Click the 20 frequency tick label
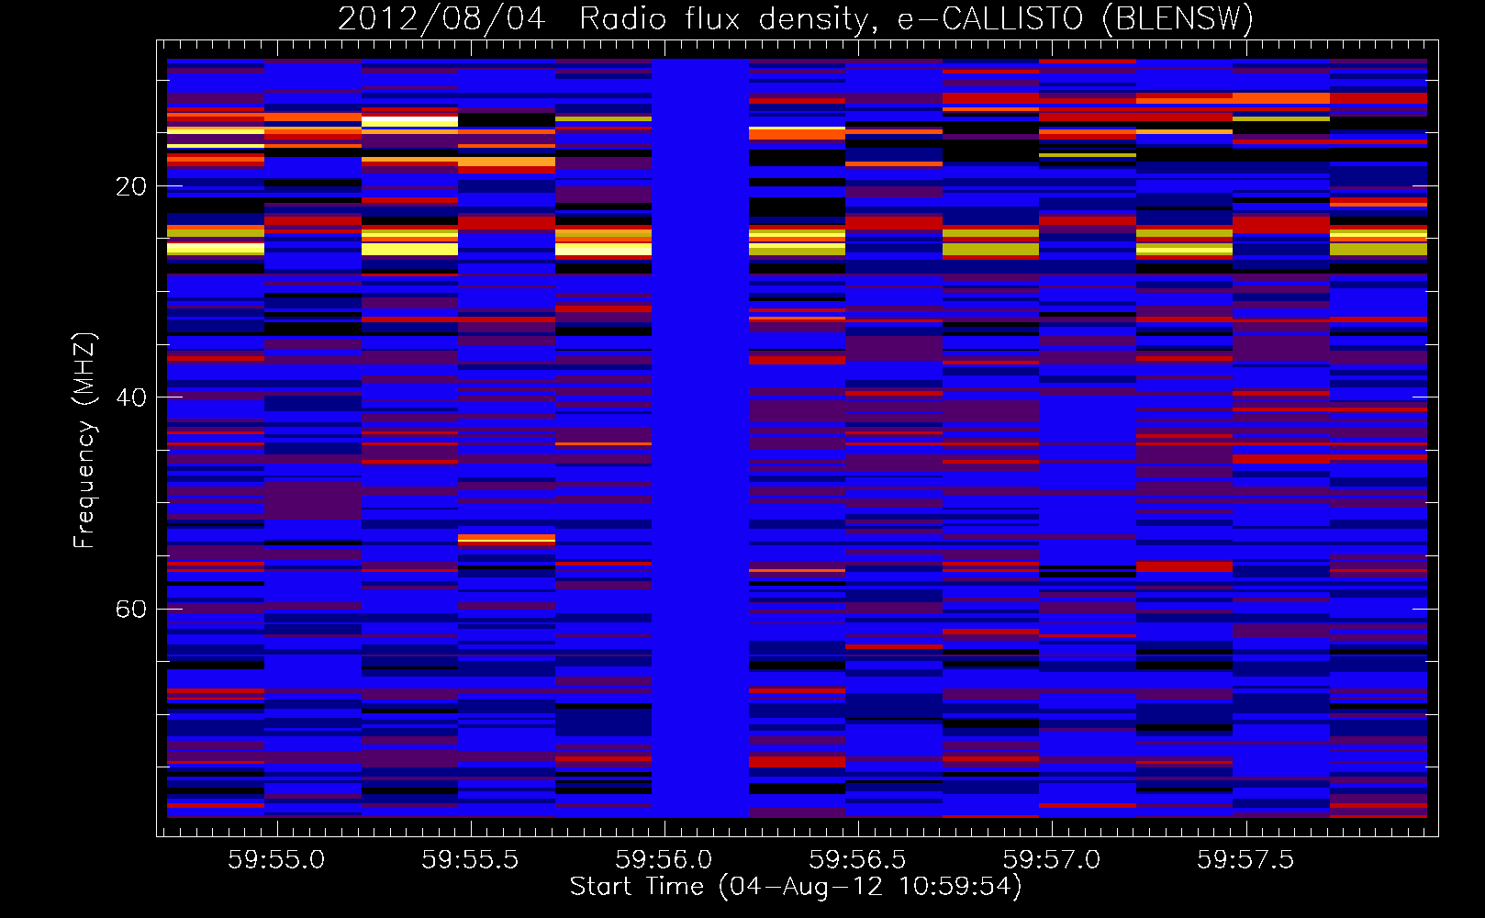The width and height of the screenshot is (1485, 918). [x=131, y=186]
